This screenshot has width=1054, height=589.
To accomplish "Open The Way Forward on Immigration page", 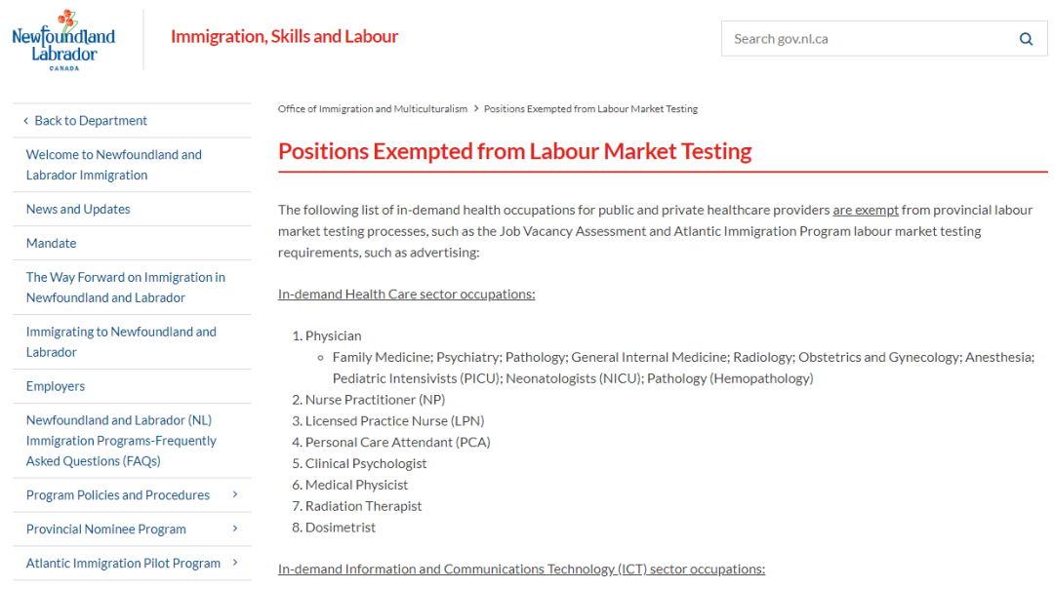I will 126,288.
